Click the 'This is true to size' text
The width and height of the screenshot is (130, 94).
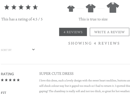click(x=93, y=19)
